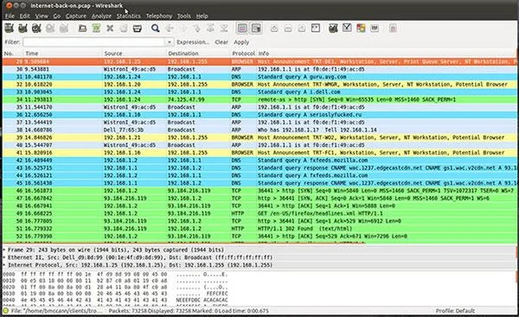The image size is (519, 317).
Task: Toggle auto scroll in live capture
Action: point(256,29)
